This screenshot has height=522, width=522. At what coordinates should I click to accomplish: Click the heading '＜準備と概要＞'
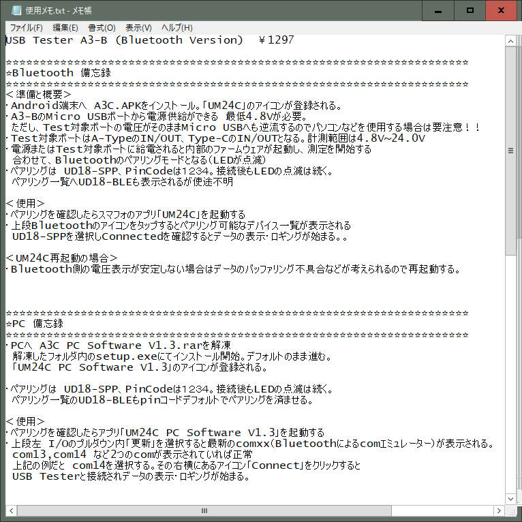(x=39, y=95)
